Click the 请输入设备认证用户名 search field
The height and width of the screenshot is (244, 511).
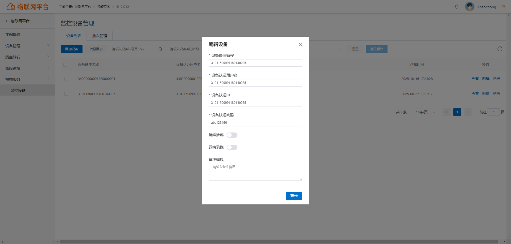pos(137,49)
